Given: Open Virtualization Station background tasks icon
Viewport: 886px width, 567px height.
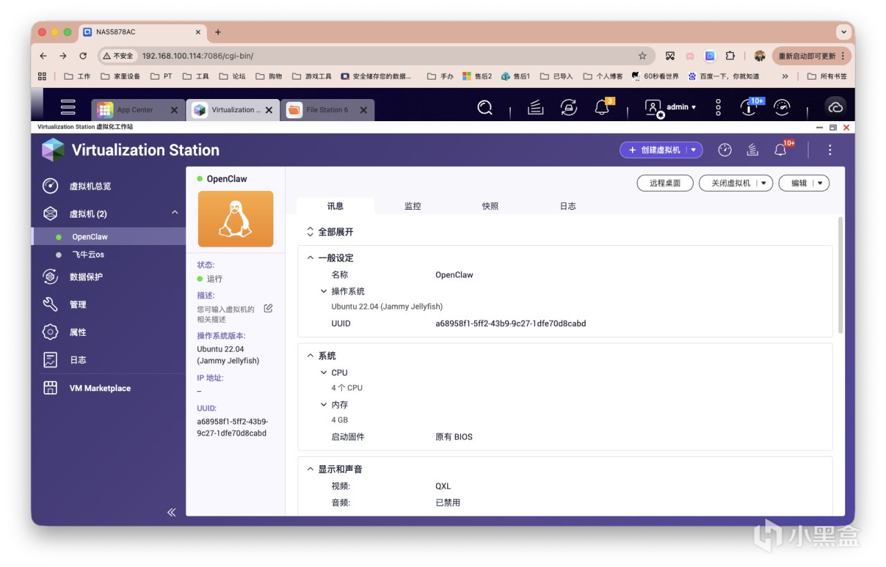Looking at the screenshot, I should coord(752,150).
